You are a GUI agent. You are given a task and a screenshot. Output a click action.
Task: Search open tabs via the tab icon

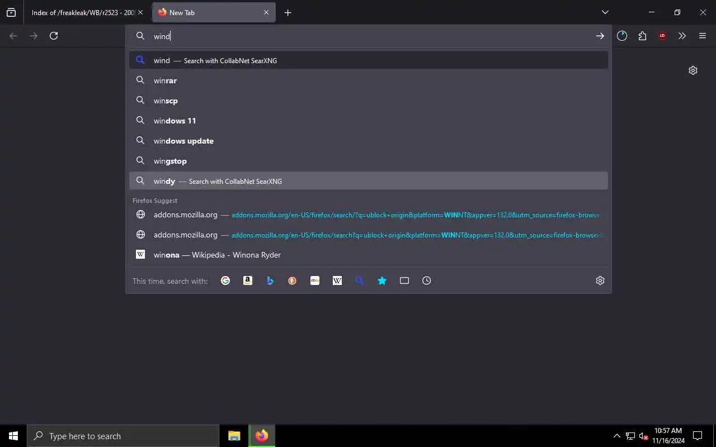(404, 280)
